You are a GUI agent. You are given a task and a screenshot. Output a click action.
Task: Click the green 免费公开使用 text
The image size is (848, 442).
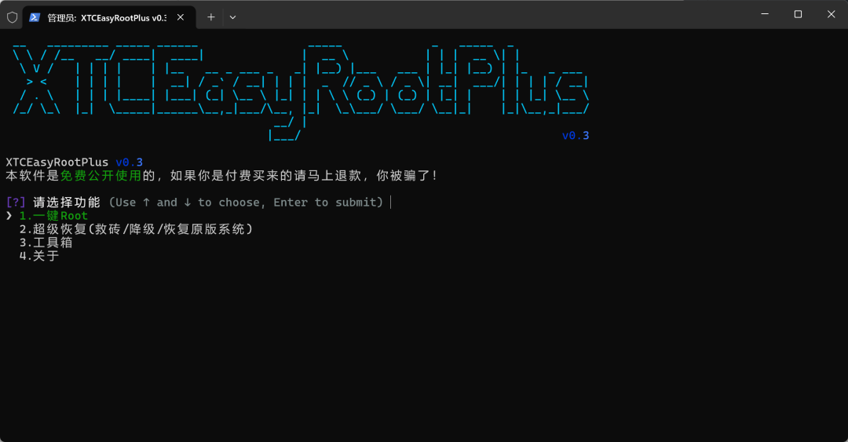pos(101,176)
